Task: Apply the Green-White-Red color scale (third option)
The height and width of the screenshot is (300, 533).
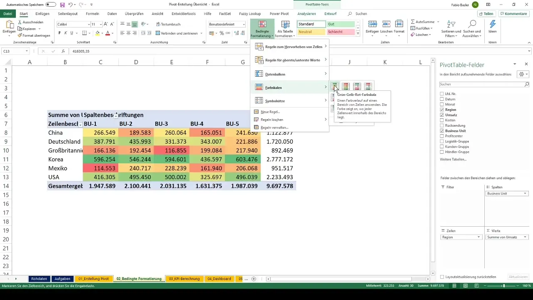Action: 357,87
